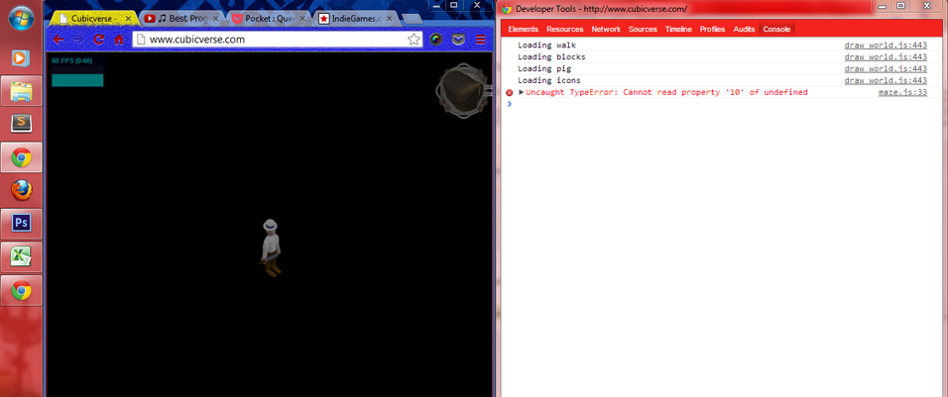This screenshot has height=397, width=948.
Task: Click the compass gear in game view
Action: point(463,91)
